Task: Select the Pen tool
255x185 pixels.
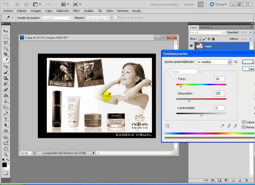Action: click(6, 113)
